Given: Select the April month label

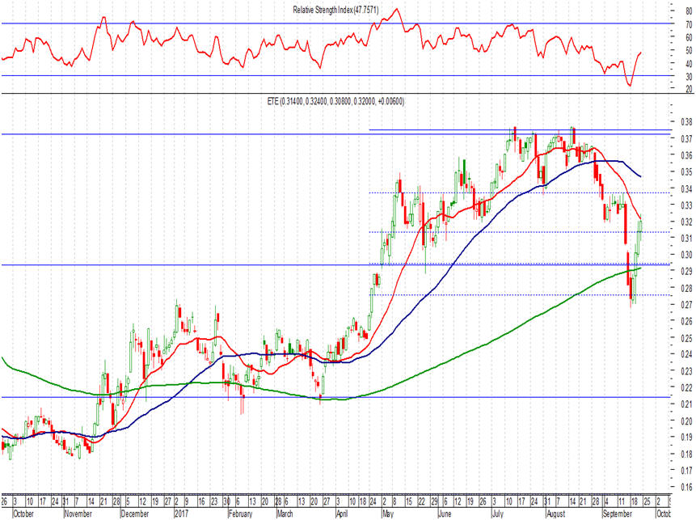Looking at the screenshot, I should (342, 514).
